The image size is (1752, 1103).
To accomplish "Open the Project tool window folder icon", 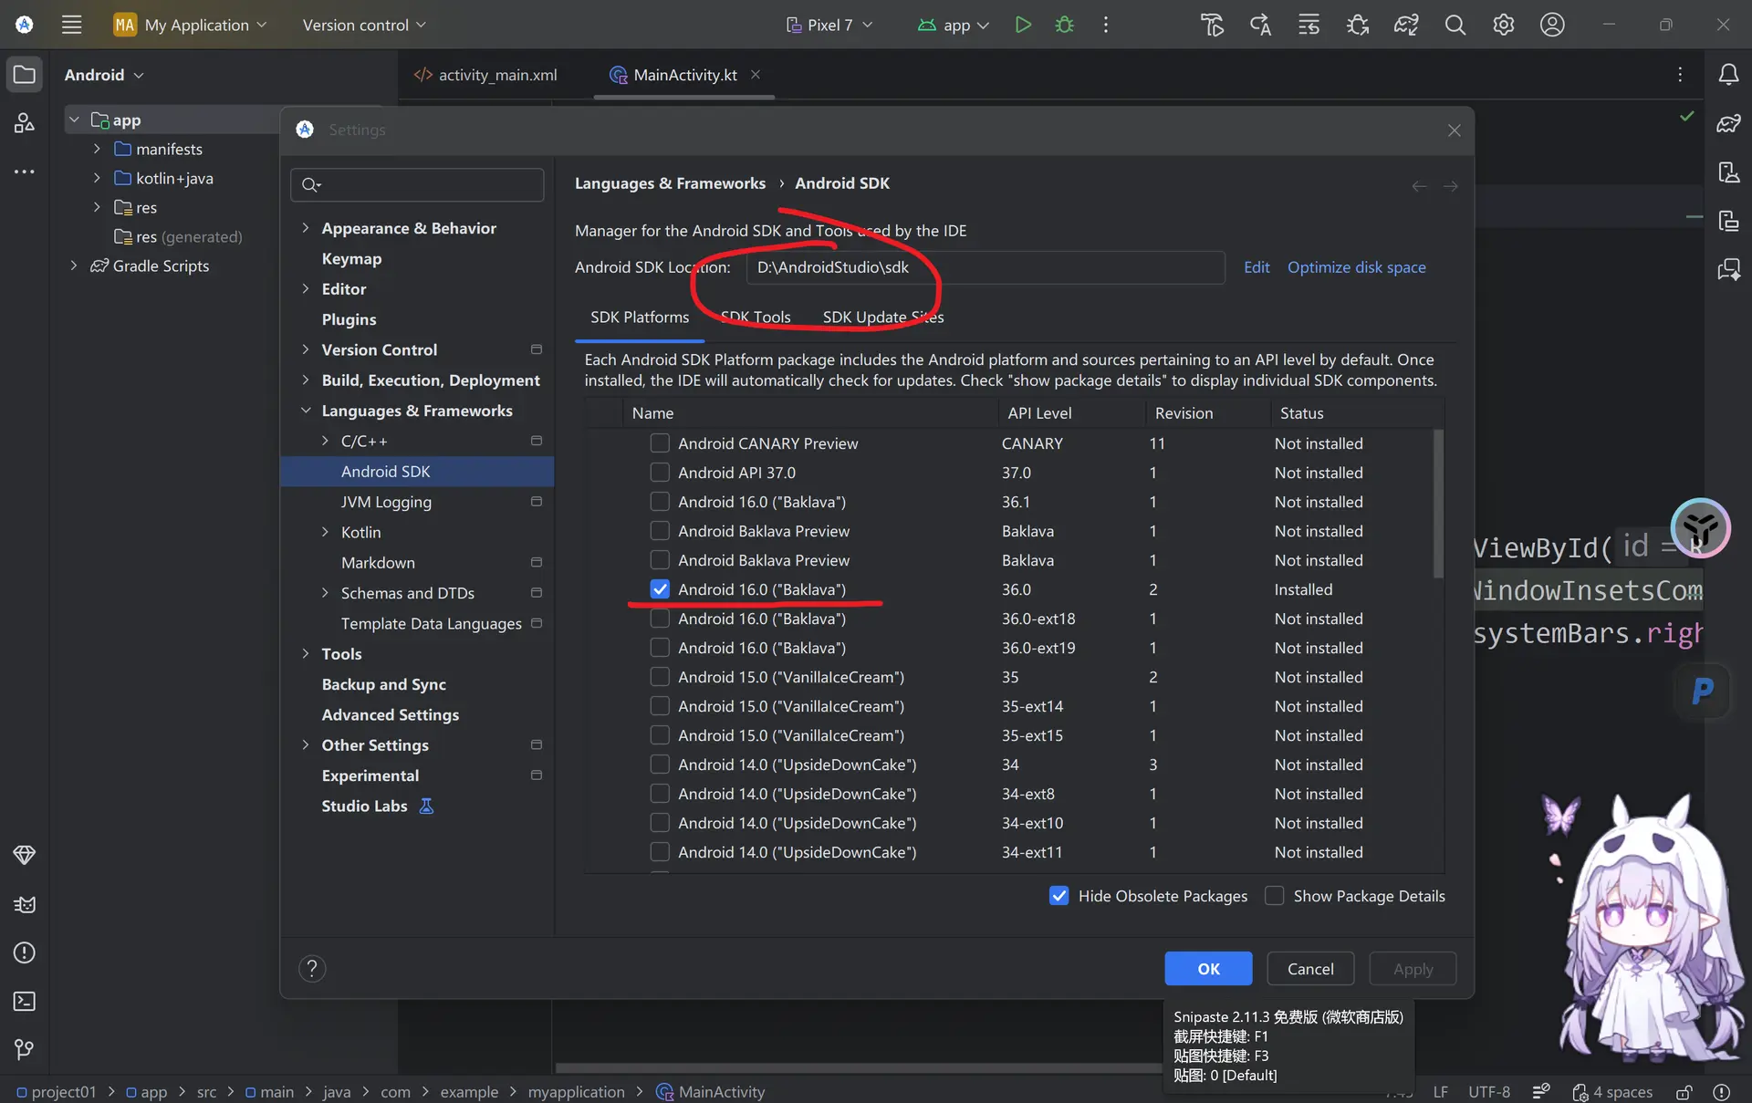I will [25, 75].
